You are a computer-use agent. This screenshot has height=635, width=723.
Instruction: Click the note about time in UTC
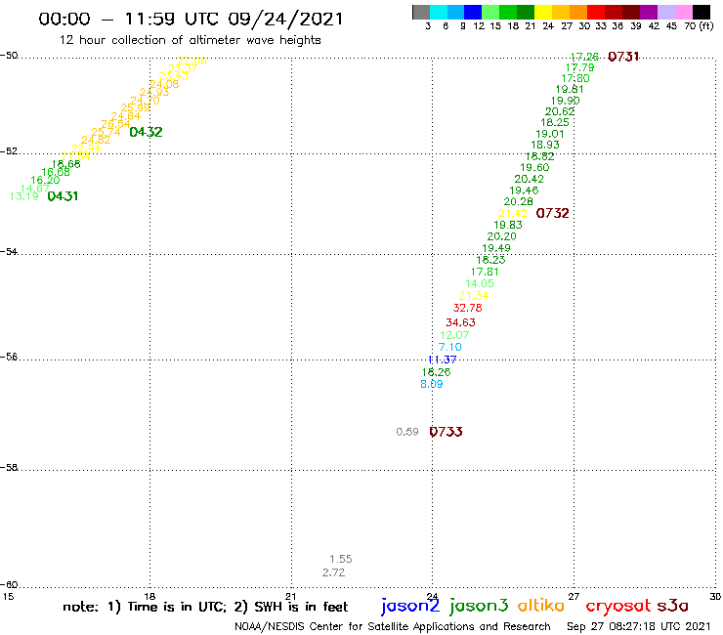point(205,607)
